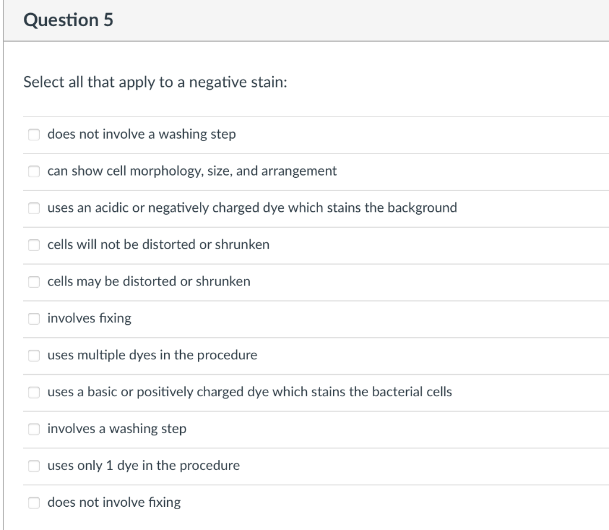Click the 'involves fixing' answer text

click(x=89, y=318)
